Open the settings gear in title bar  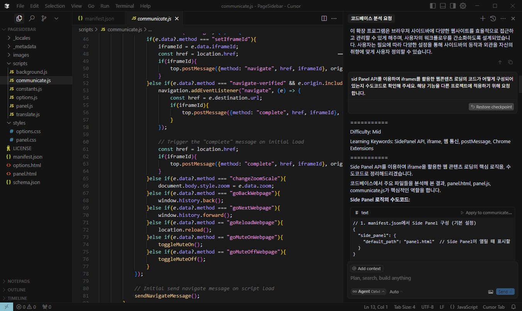463,6
